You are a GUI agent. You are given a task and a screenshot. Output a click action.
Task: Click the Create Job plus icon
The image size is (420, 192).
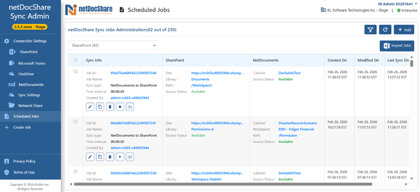point(7,127)
